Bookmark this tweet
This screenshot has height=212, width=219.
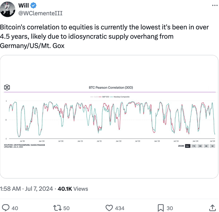(x=161, y=208)
